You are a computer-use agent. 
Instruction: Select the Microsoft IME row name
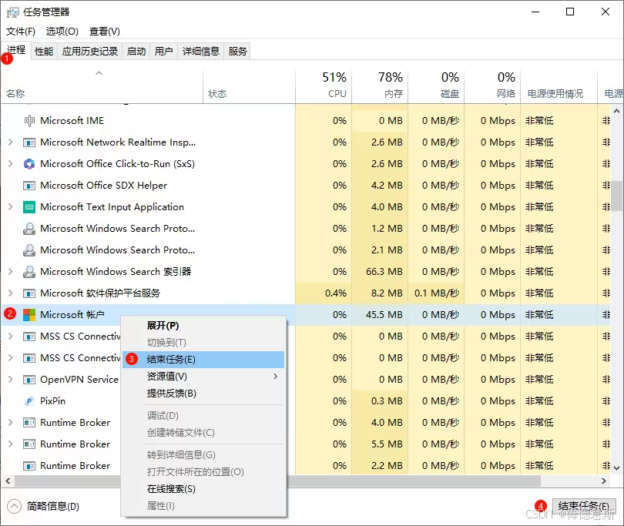click(72, 121)
